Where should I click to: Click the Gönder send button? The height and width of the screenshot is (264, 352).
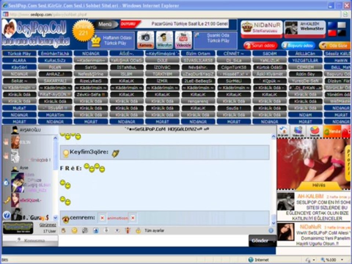[x=262, y=241]
